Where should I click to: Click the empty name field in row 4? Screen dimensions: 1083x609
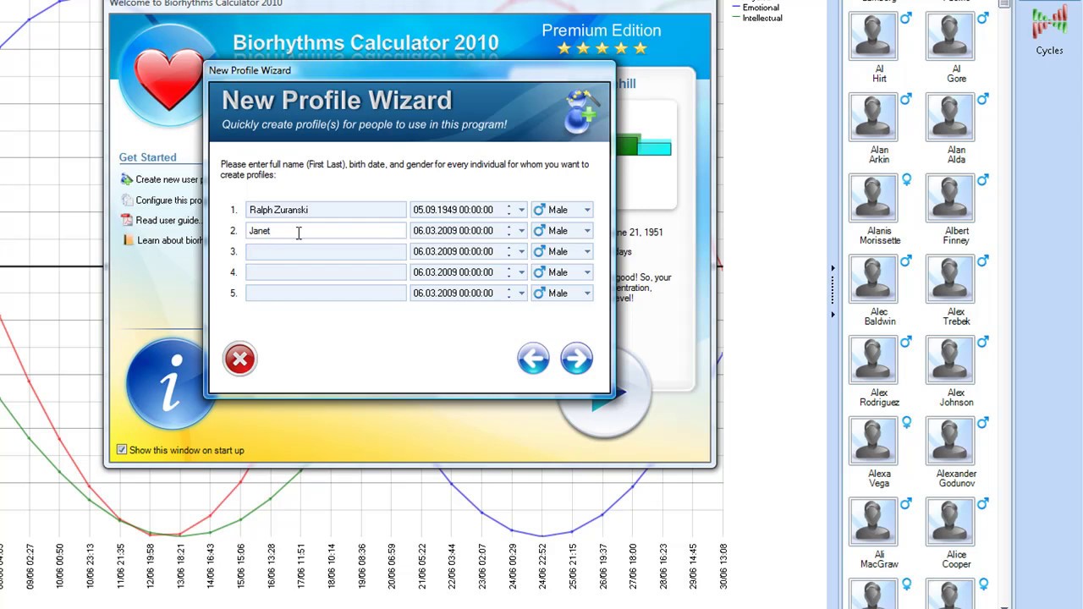click(326, 272)
